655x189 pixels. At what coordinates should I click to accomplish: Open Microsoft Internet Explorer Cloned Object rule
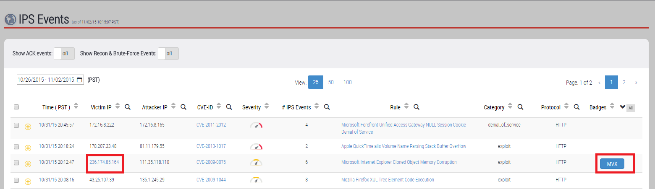pos(399,162)
